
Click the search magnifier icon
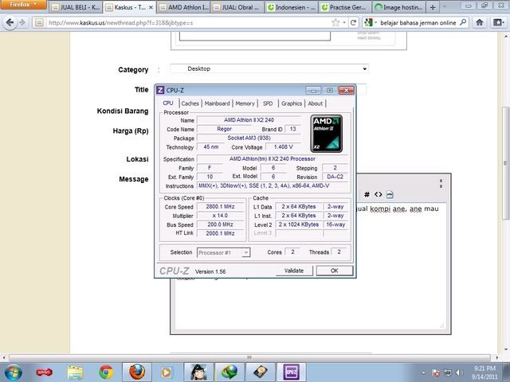coord(463,22)
